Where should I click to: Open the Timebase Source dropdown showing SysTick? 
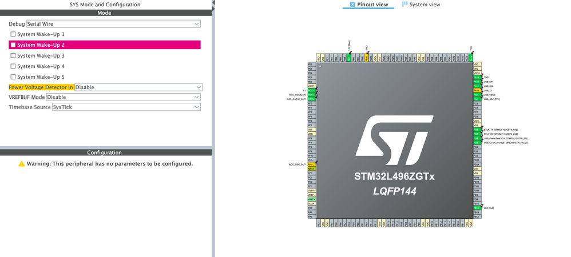pos(126,107)
